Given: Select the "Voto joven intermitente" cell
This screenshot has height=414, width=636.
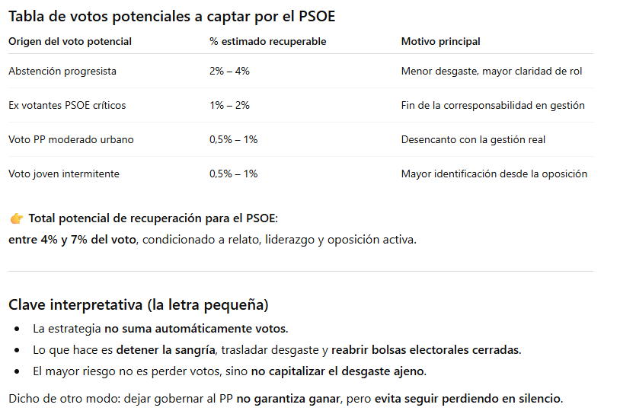Looking at the screenshot, I should pyautogui.click(x=64, y=174).
